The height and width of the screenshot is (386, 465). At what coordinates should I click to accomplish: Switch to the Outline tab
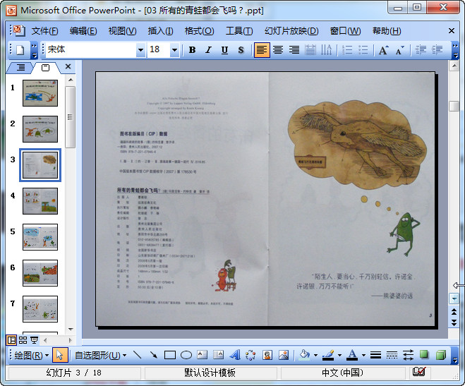[20, 68]
